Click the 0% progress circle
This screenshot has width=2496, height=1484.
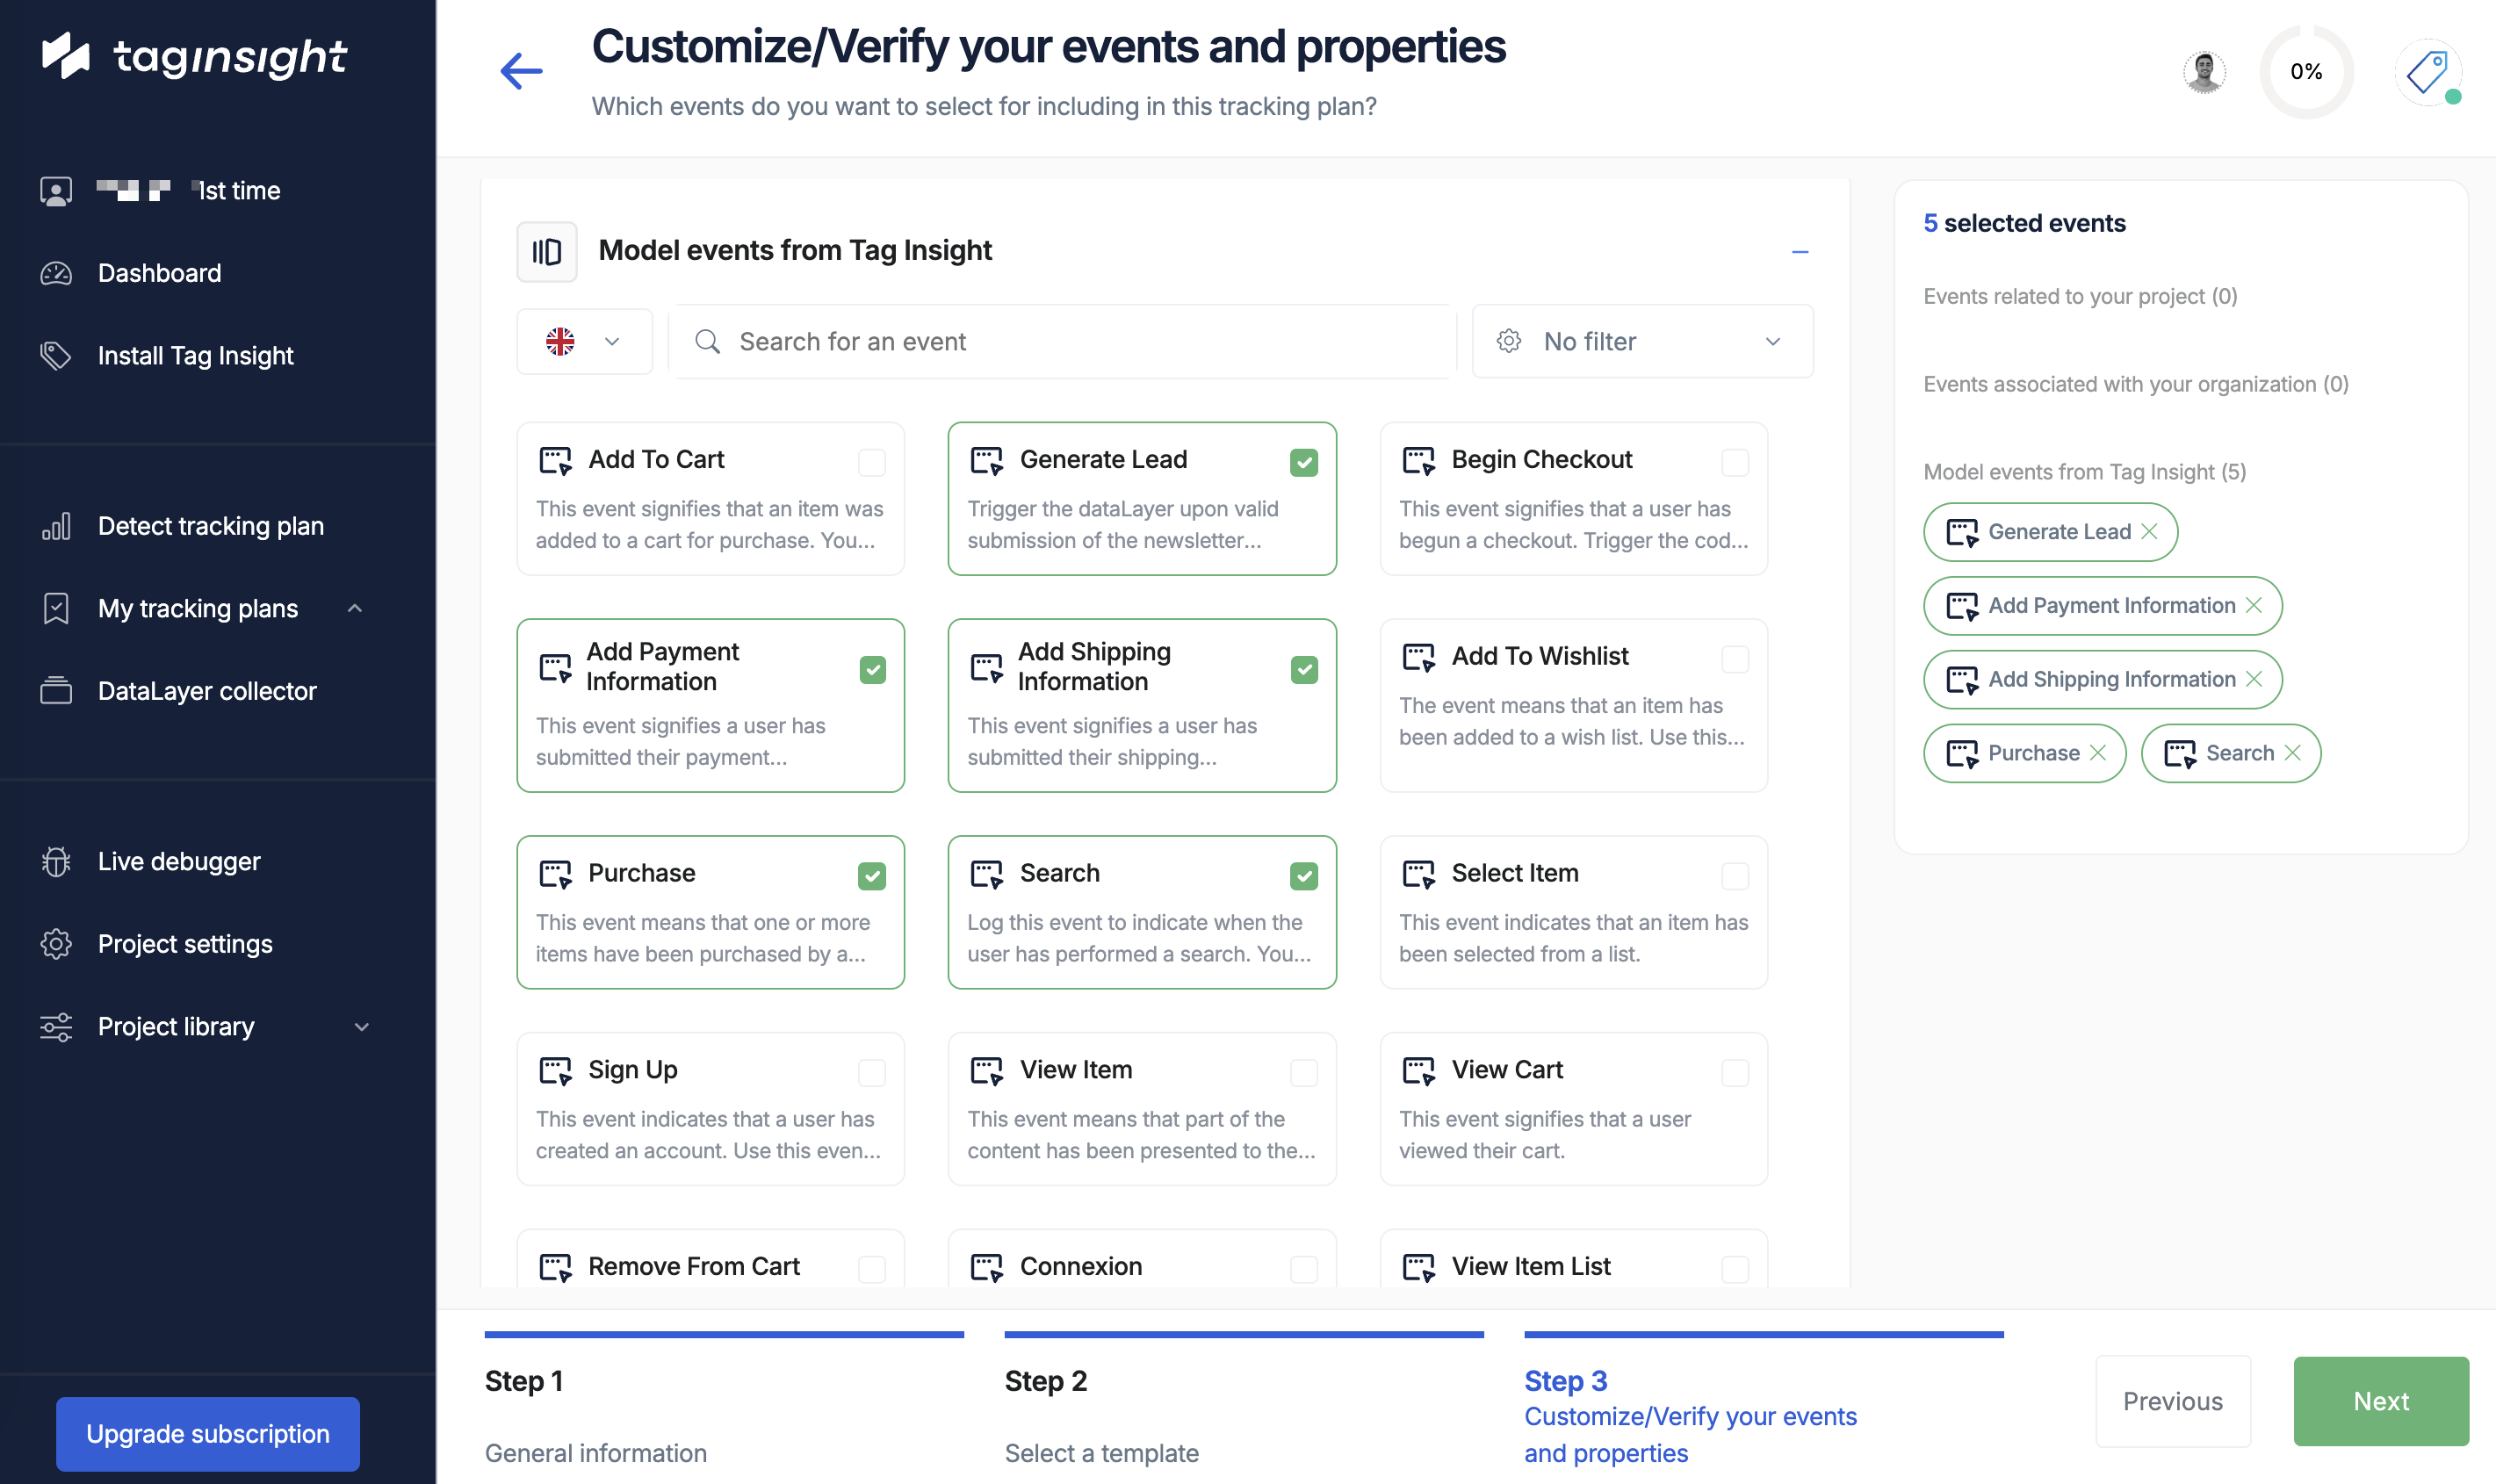pos(2306,72)
